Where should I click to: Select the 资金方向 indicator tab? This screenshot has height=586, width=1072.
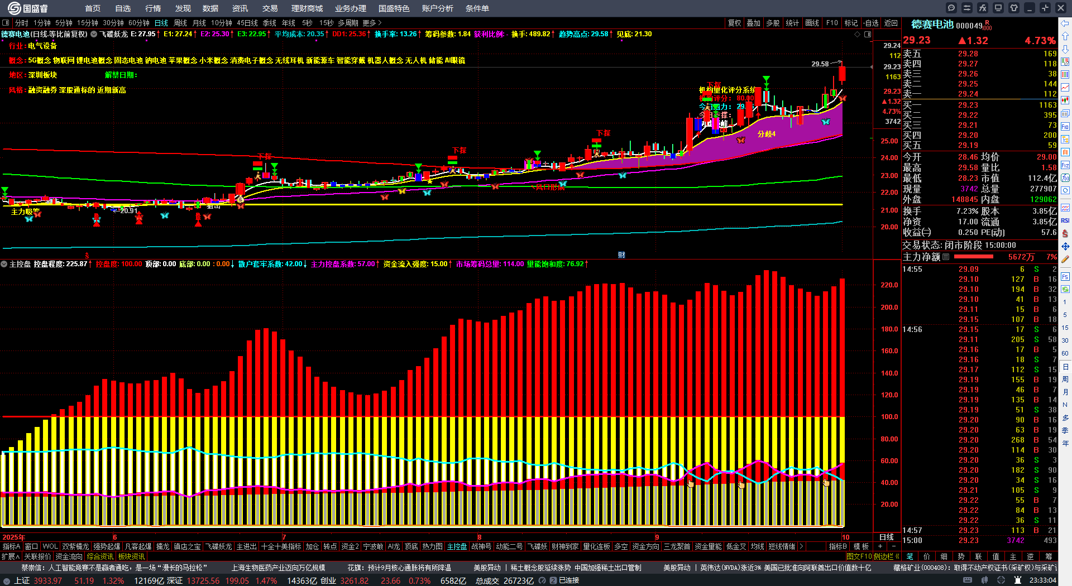tap(645, 546)
